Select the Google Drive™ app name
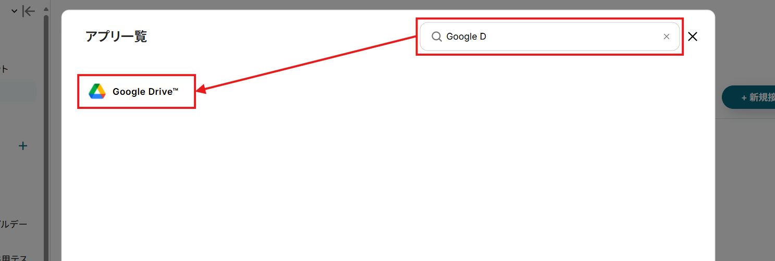Image resolution: width=775 pixels, height=261 pixels. coord(145,92)
